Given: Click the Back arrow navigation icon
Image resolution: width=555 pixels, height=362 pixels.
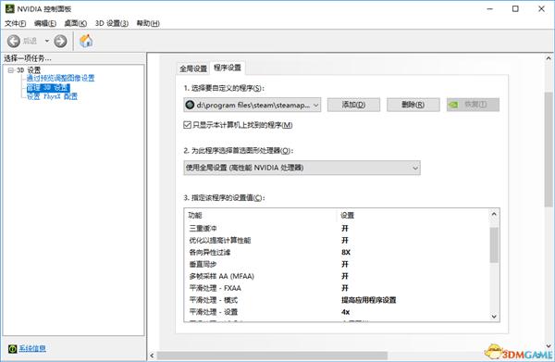Looking at the screenshot, I should [14, 41].
